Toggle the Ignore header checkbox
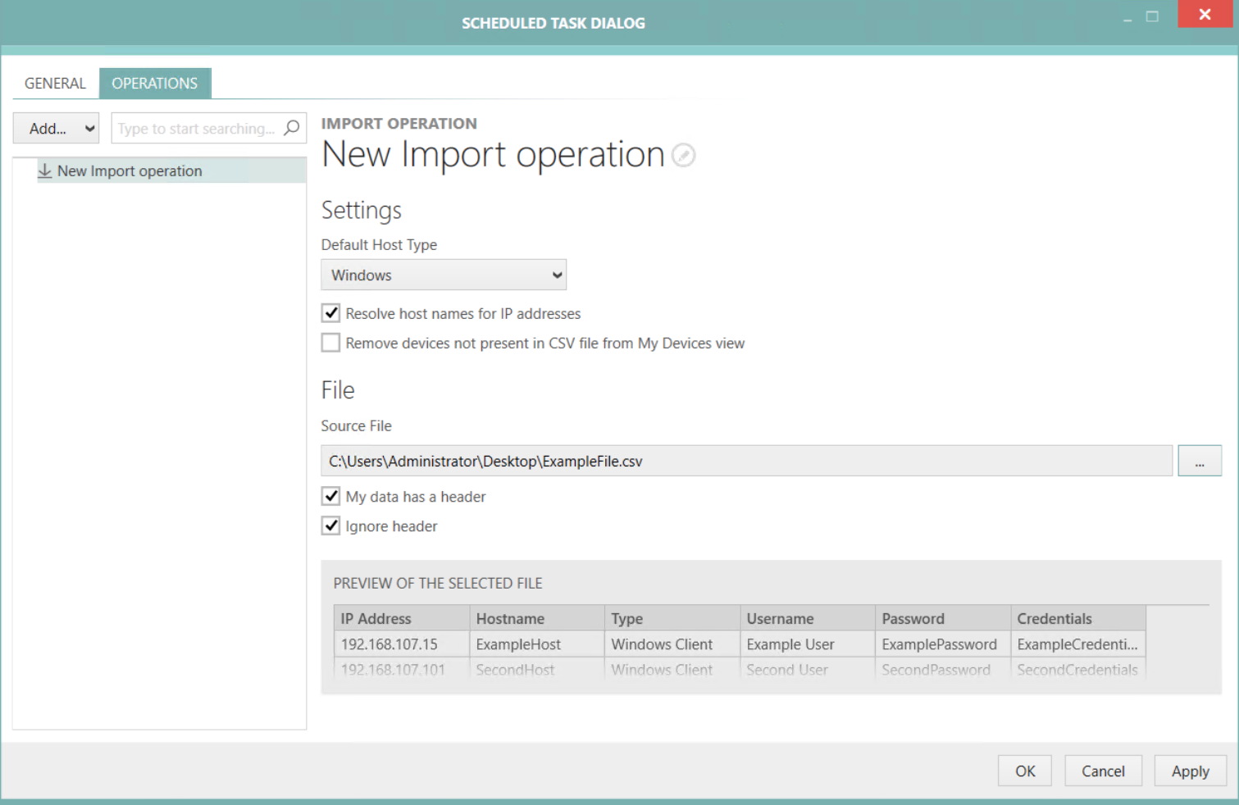The height and width of the screenshot is (805, 1239). tap(331, 525)
